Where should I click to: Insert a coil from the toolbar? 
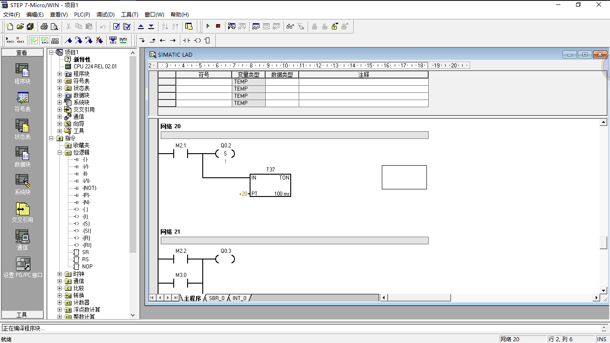tap(197, 40)
